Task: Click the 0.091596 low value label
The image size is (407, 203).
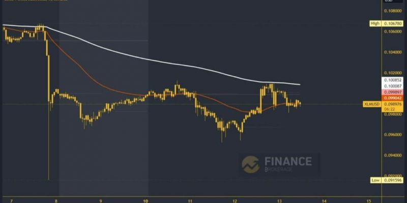Action: [393, 180]
